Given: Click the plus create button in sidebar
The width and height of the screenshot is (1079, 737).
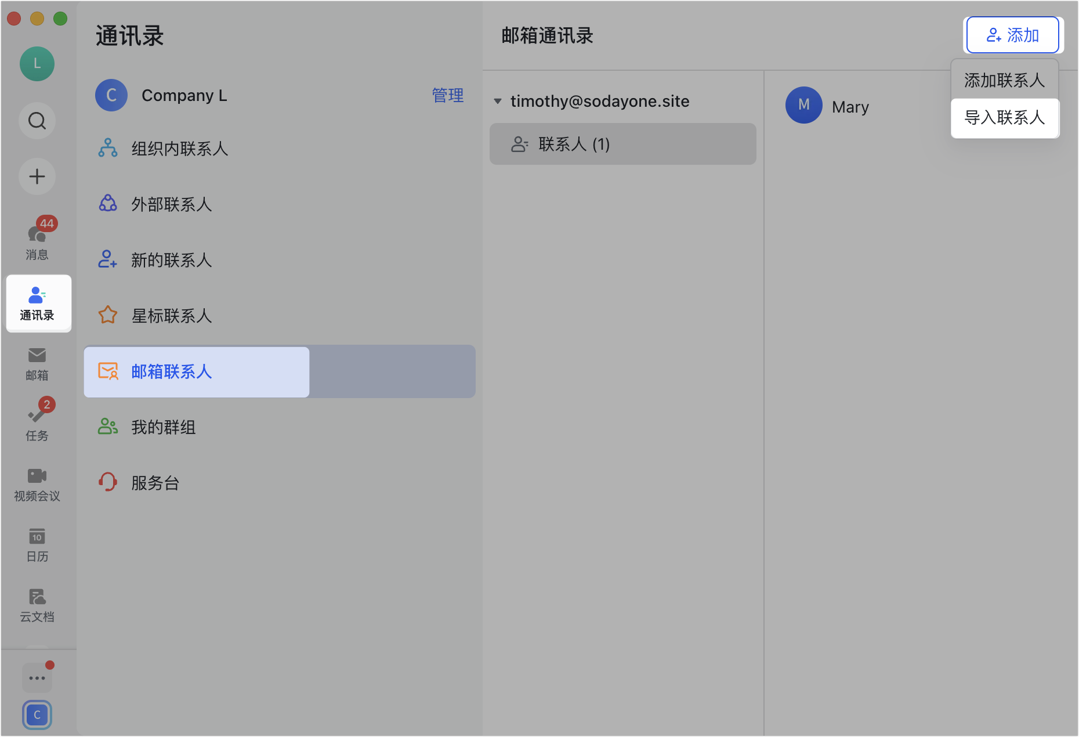Looking at the screenshot, I should click(37, 176).
